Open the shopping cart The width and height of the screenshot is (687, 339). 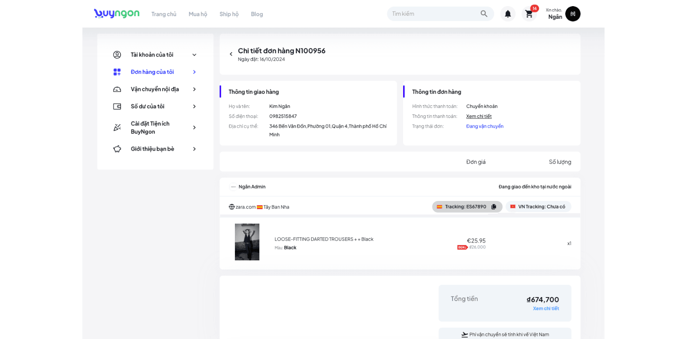click(529, 14)
